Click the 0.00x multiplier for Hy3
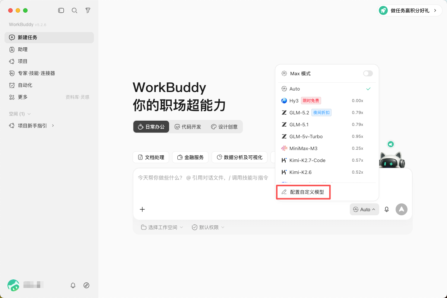 pos(358,101)
